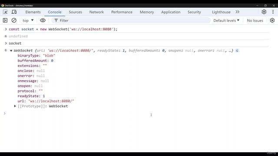This screenshot has width=278, height=156.
Task: Click the 'socket' input command line
Action: tap(15, 43)
